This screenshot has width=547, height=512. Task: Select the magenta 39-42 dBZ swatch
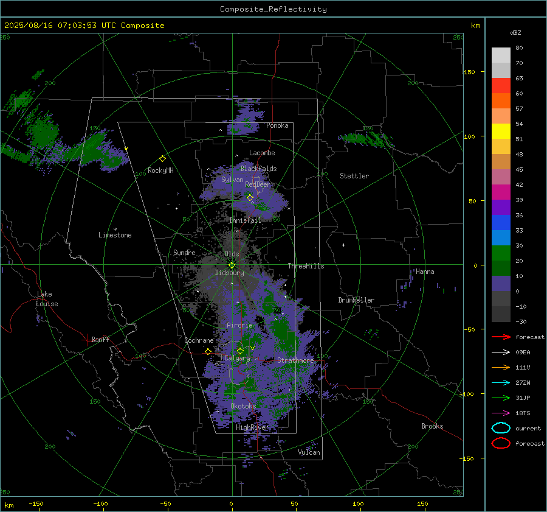pyautogui.click(x=501, y=192)
